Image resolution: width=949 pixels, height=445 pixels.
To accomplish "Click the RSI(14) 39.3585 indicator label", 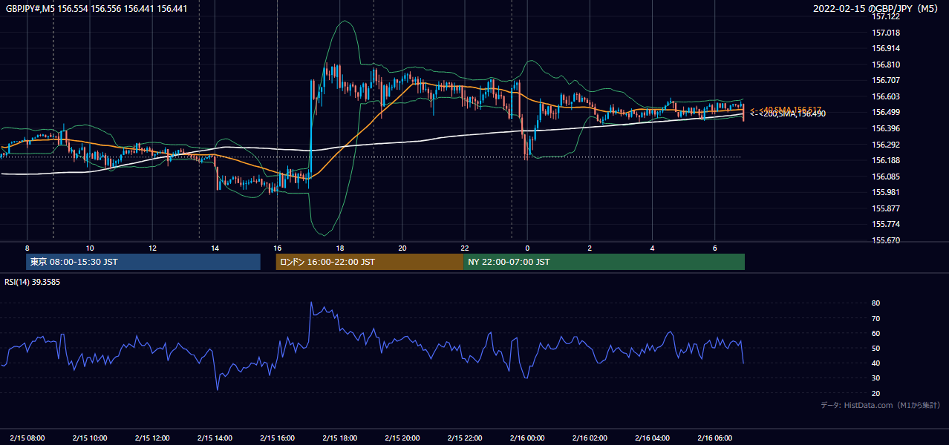I will coord(33,282).
